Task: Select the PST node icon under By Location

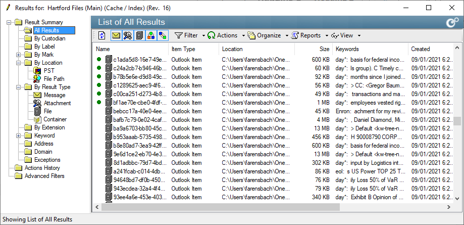Action: click(x=37, y=71)
